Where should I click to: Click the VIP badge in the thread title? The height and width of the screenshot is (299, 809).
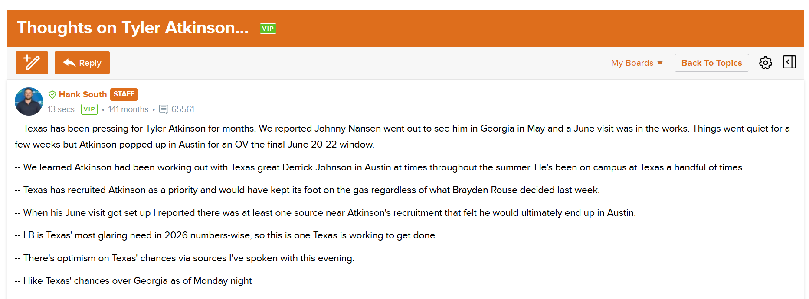pos(268,29)
